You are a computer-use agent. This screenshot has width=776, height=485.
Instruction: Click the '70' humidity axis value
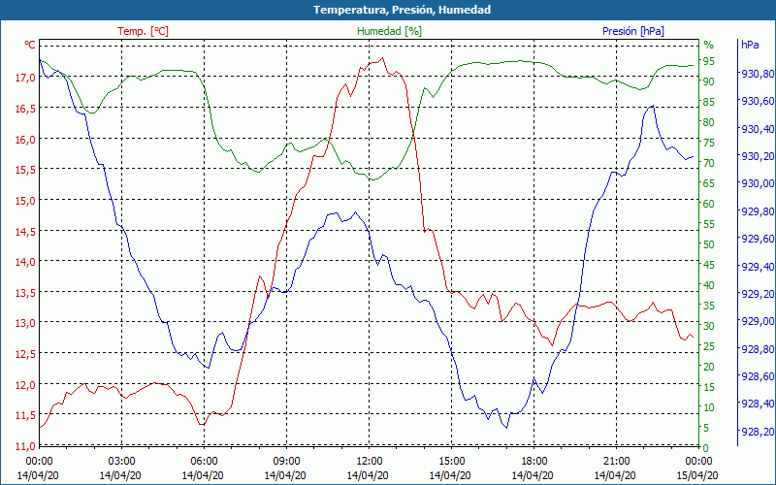[709, 163]
